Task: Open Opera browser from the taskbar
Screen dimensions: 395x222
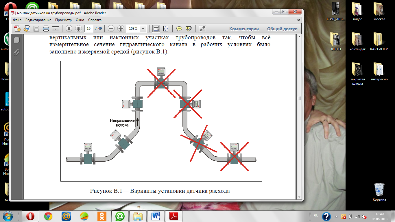Action: 30,216
